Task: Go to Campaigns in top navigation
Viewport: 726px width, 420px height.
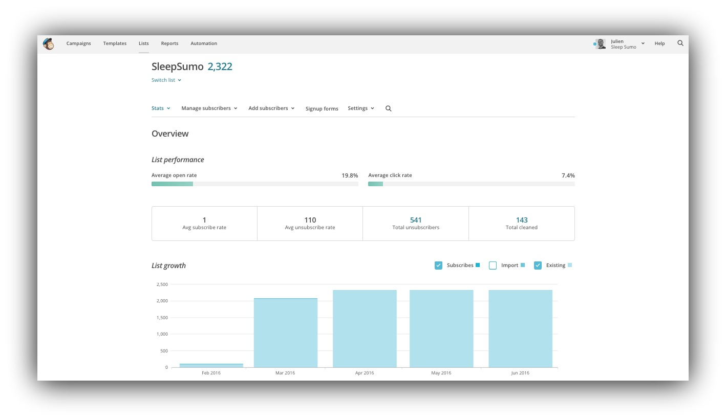Action: (x=79, y=43)
